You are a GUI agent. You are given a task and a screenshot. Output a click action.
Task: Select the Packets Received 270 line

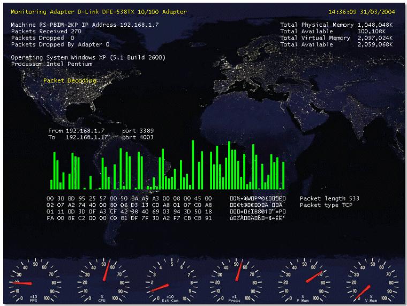[46, 32]
